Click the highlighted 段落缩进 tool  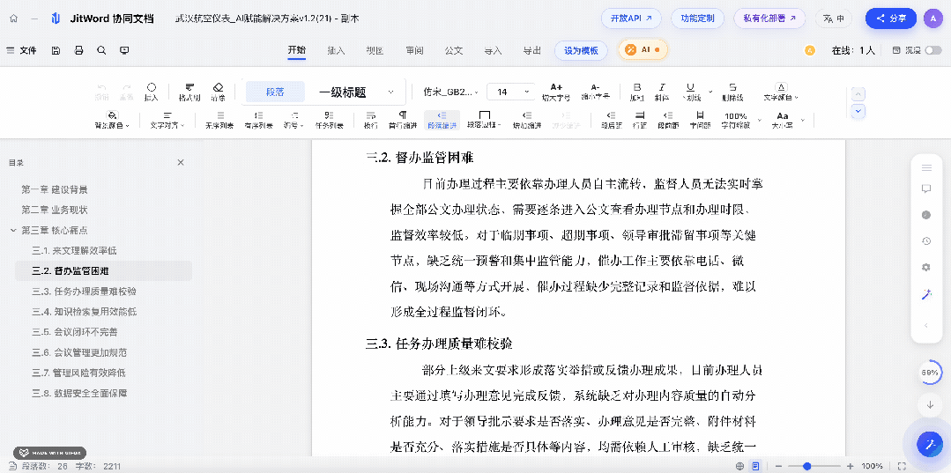(442, 120)
